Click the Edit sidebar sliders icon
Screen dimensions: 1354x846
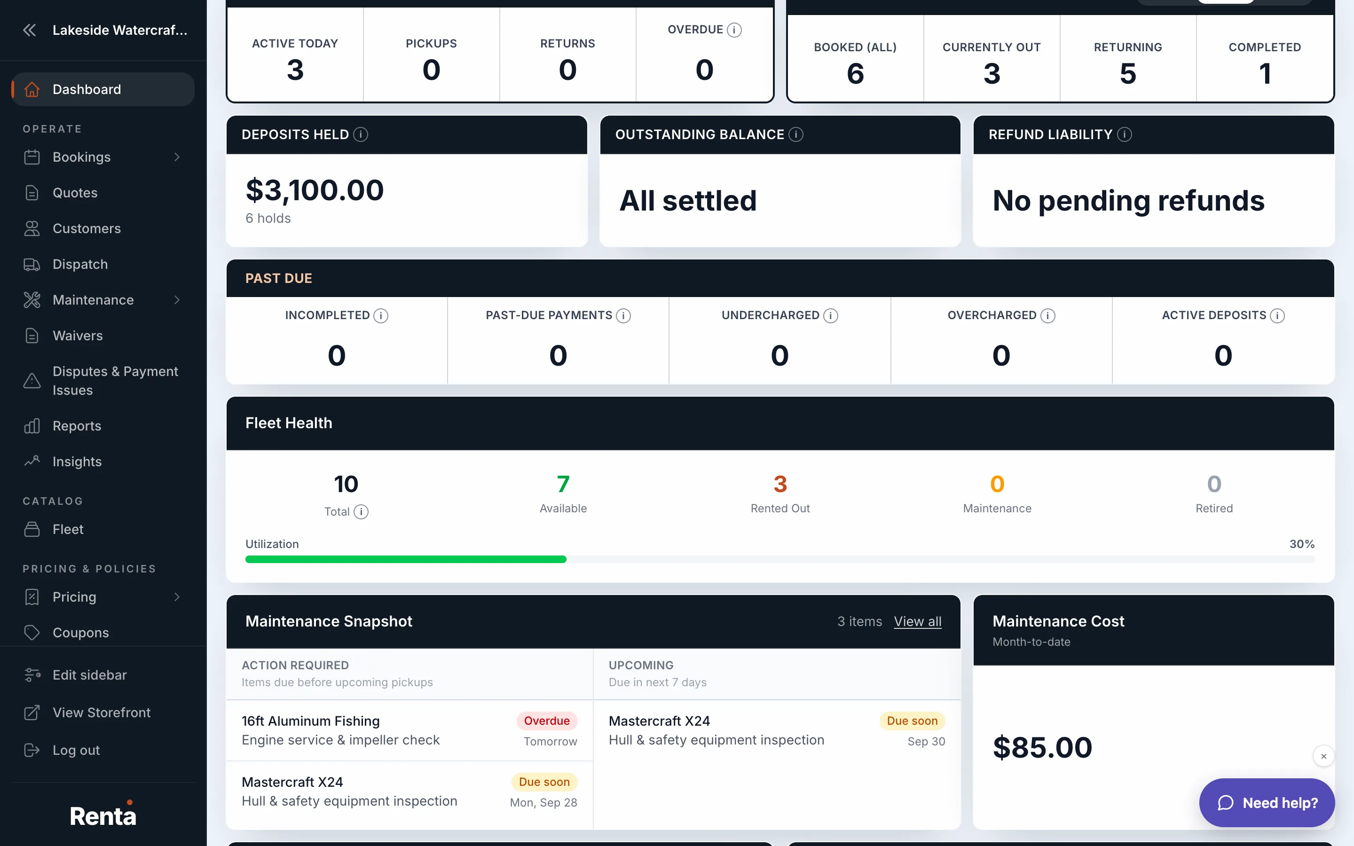pos(32,675)
